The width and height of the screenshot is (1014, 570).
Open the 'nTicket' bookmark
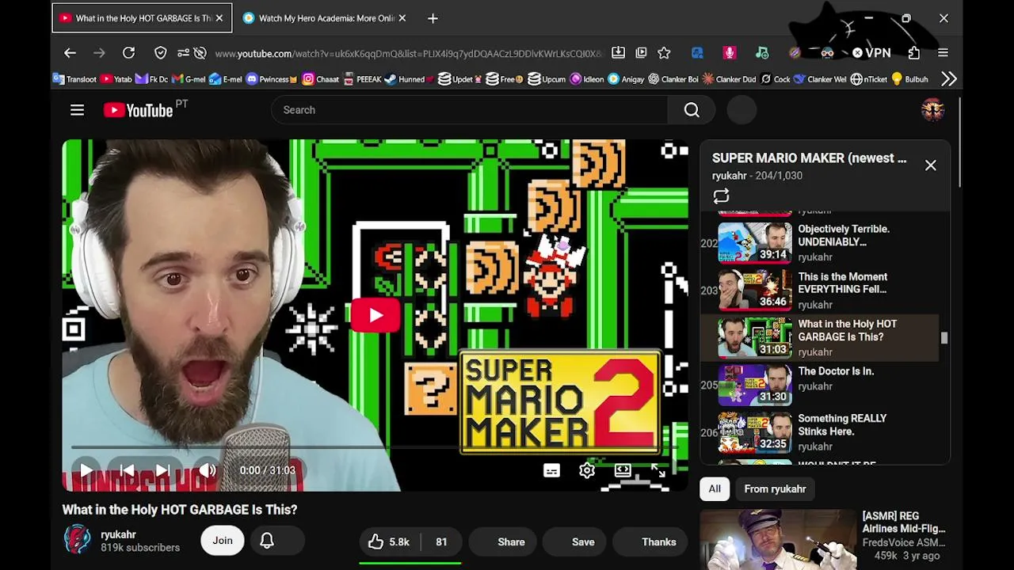tap(869, 79)
